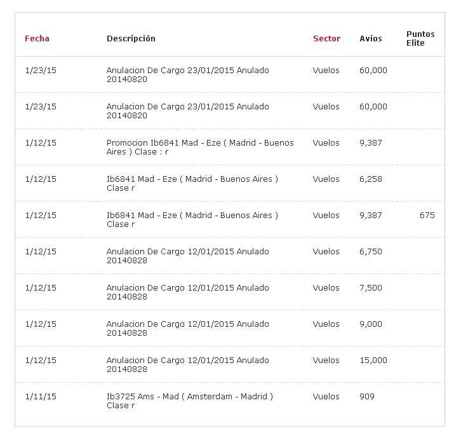
Task: Select the Ib6841 row with 675 Elite points
Action: (x=230, y=219)
